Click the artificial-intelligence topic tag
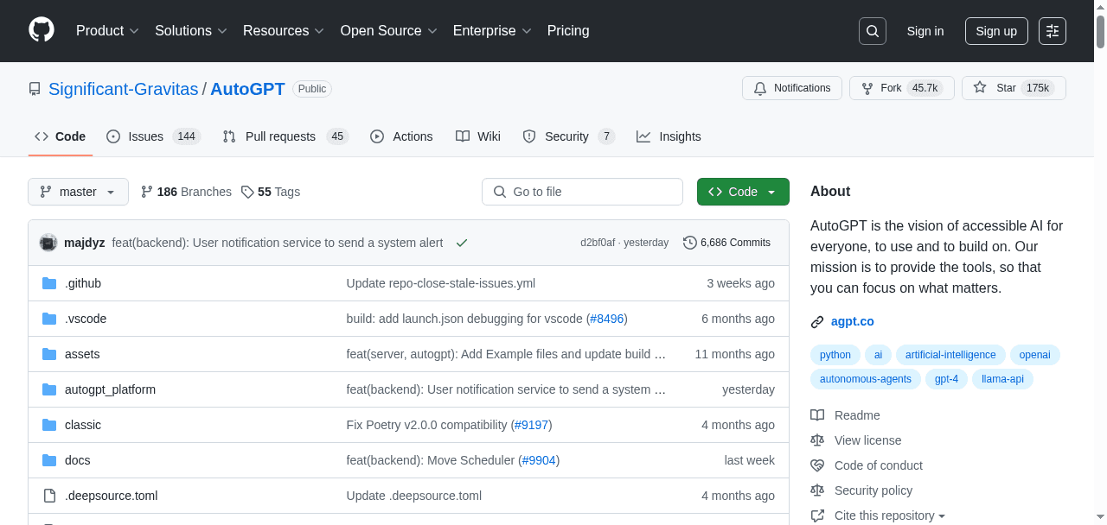The image size is (1107, 525). coord(950,355)
